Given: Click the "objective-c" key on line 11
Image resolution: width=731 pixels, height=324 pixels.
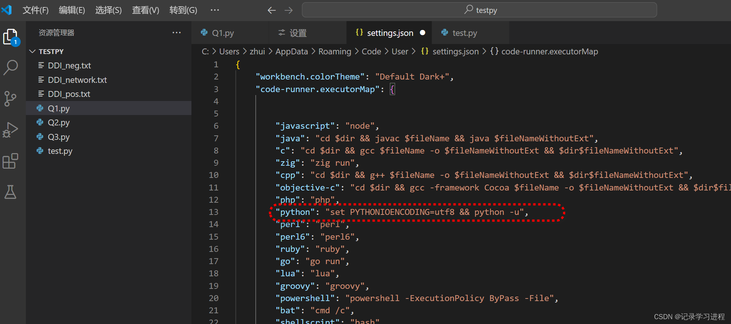Looking at the screenshot, I should pyautogui.click(x=307, y=188).
